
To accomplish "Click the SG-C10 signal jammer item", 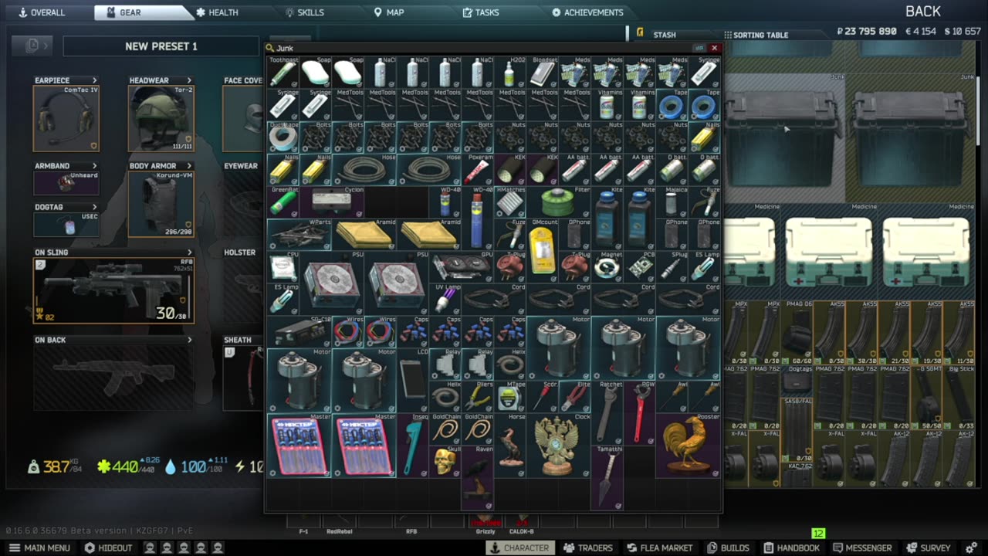I will pos(299,331).
